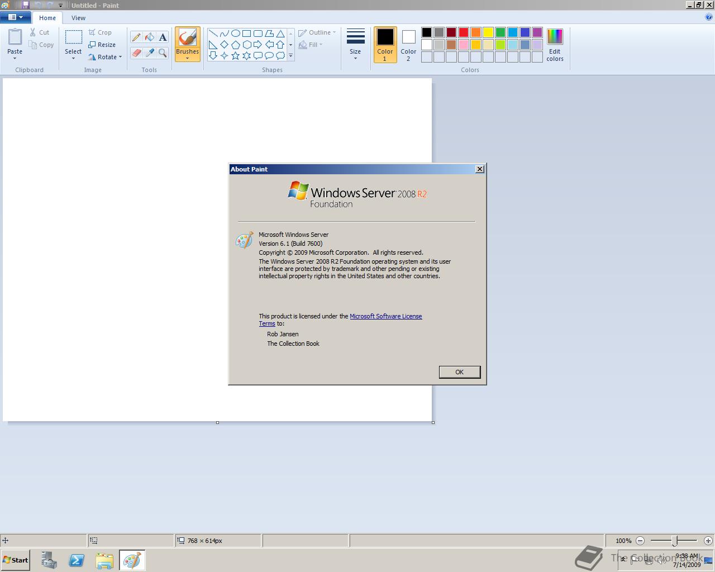This screenshot has width=715, height=572.
Task: Choose the Curve shape
Action: (224, 34)
